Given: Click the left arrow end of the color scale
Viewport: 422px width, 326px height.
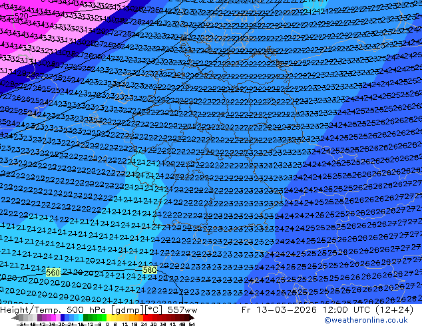Looking at the screenshot, I should coord(15,318).
